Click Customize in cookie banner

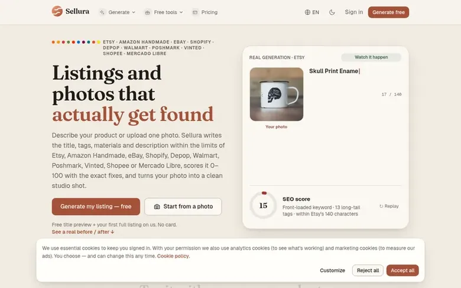(x=333, y=270)
